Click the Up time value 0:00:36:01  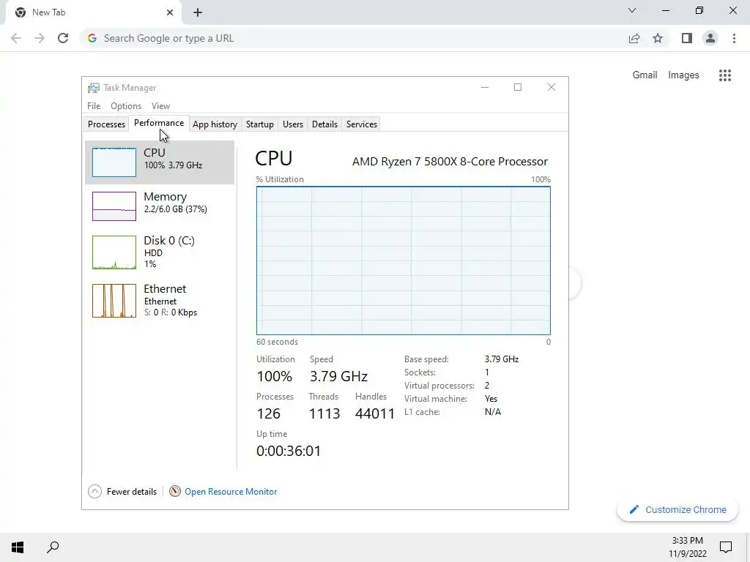point(289,451)
